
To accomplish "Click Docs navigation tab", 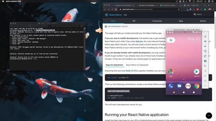I will (x=113, y=21).
